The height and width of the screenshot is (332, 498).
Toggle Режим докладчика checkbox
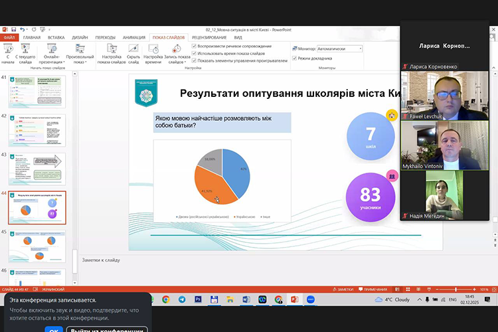(x=294, y=58)
